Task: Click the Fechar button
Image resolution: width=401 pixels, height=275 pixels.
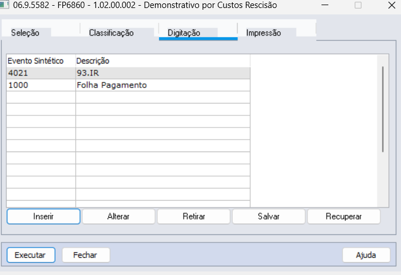Action: [x=86, y=255]
